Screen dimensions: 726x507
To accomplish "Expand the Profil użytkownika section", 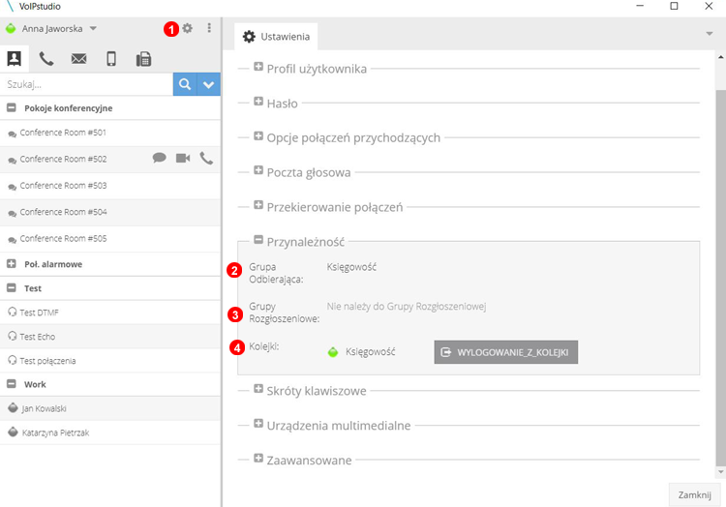I will click(x=258, y=68).
